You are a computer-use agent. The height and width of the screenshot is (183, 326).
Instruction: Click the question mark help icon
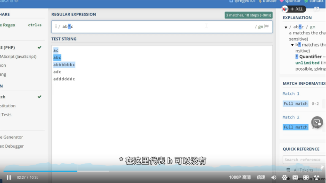point(317,9)
